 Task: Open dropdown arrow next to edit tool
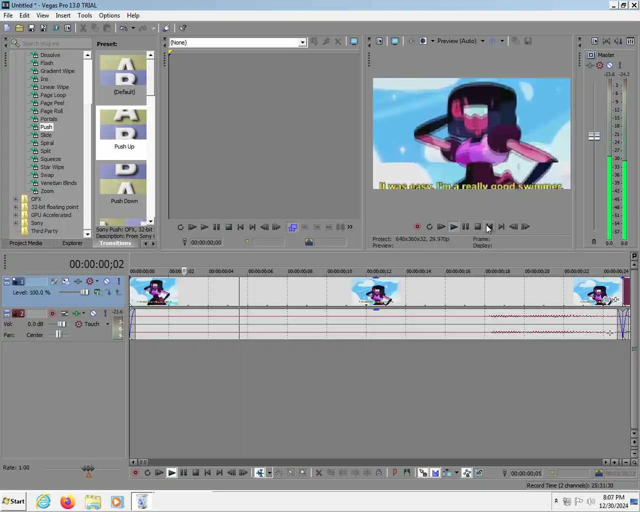point(269,472)
